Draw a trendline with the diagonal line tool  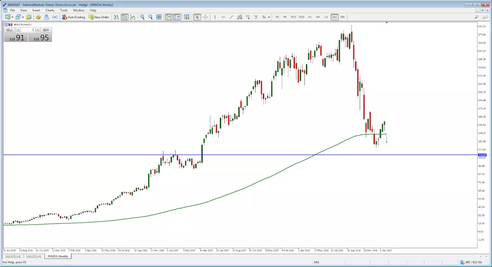pyautogui.click(x=231, y=17)
